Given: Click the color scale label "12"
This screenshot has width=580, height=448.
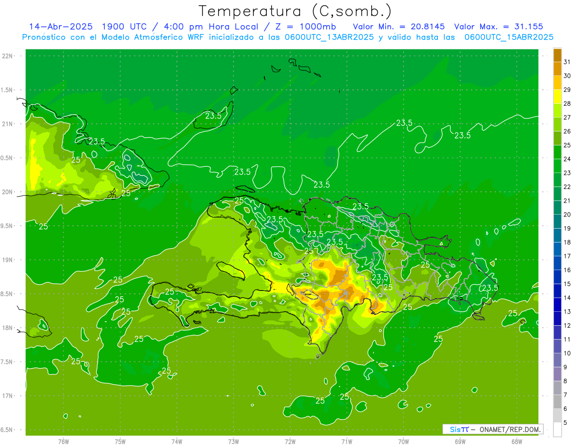Looking at the screenshot, I should 566,326.
